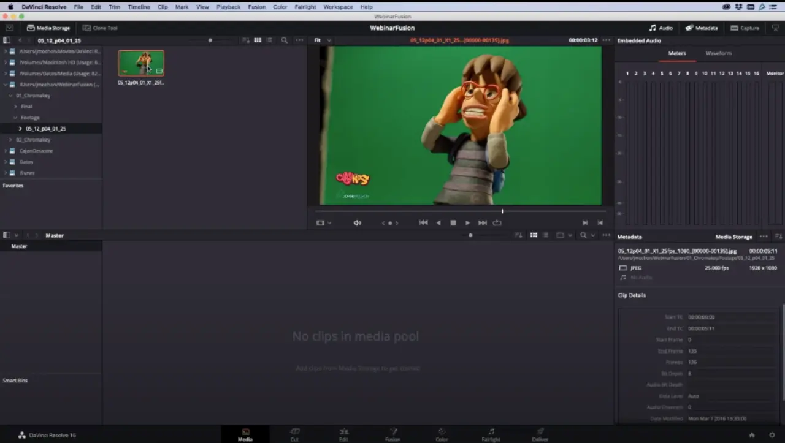785x443 pixels.
Task: Click the Project Manager home icon
Action: click(x=752, y=435)
